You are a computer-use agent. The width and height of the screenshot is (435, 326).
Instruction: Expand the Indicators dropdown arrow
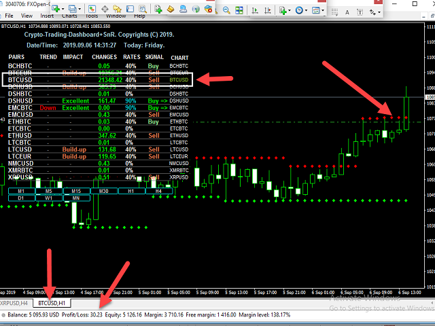point(290,11)
